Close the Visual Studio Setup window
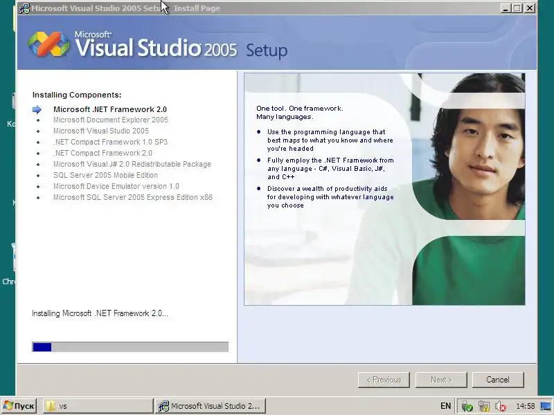 tap(530, 8)
